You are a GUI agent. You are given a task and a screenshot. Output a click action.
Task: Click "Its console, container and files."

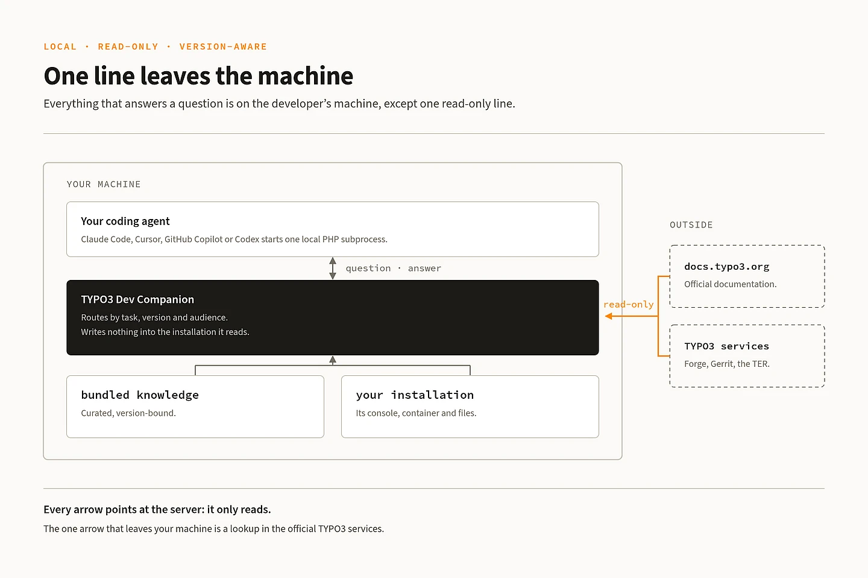pyautogui.click(x=416, y=413)
